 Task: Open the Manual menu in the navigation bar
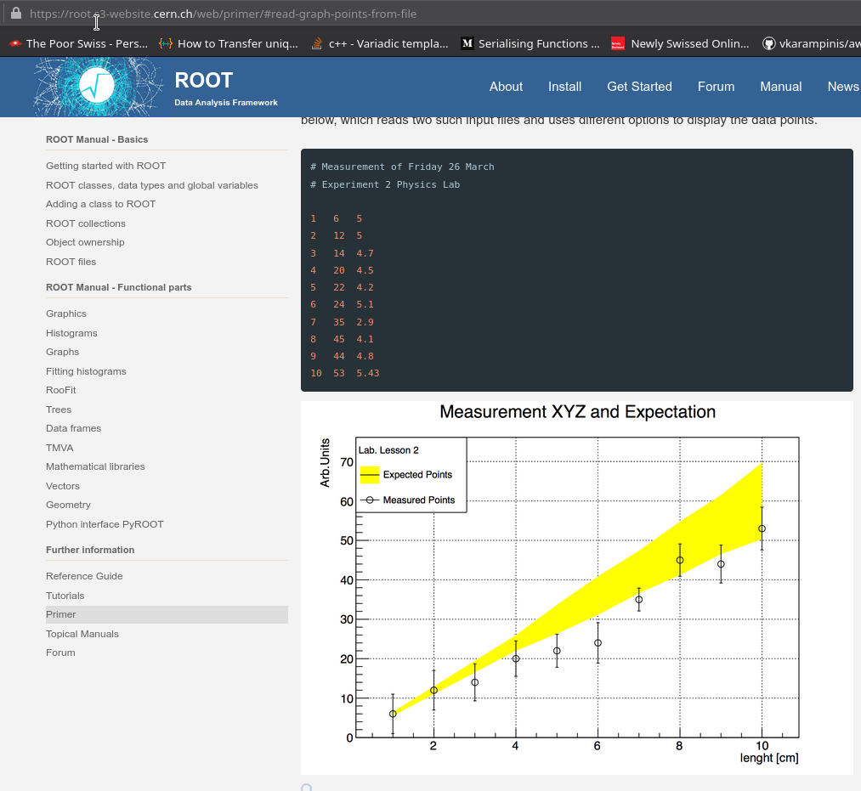780,86
